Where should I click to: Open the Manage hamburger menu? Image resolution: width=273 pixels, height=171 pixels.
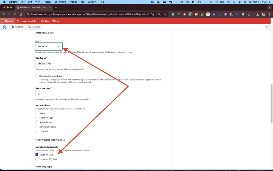[7, 21]
